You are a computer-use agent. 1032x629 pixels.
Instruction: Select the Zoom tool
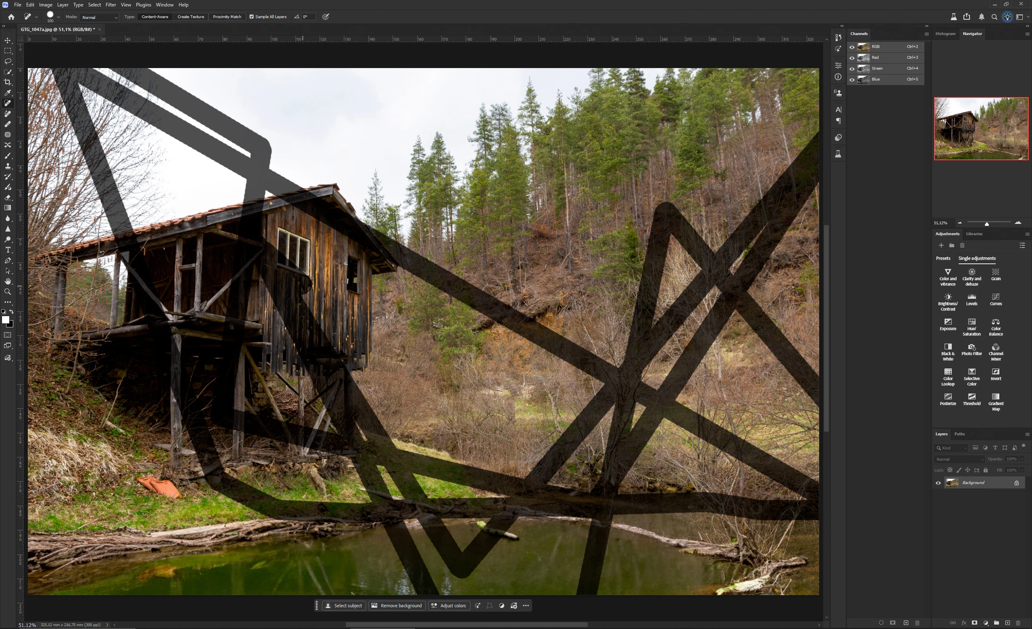8,292
